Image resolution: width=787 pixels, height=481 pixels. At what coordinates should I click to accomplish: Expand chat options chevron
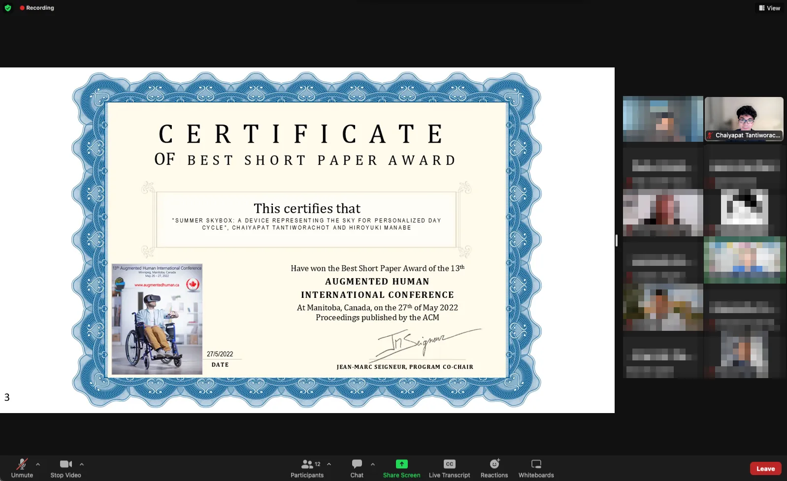[x=373, y=464]
